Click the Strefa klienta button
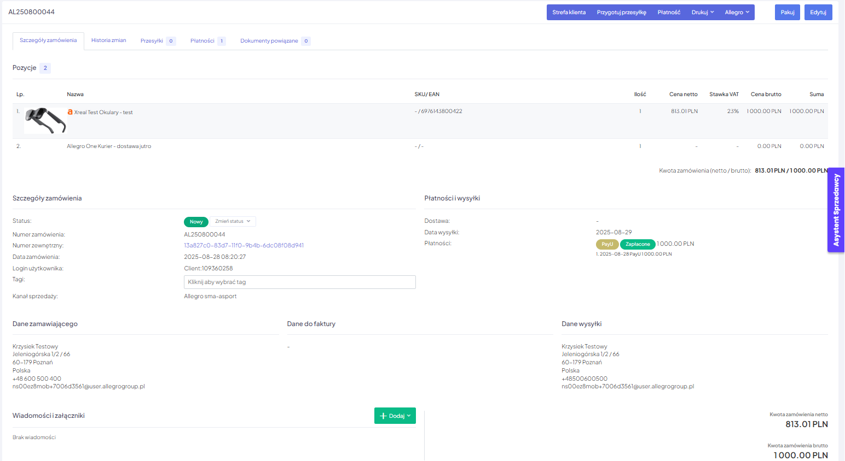 click(569, 13)
